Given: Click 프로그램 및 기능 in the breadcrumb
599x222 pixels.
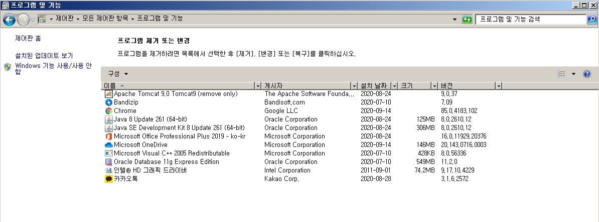Looking at the screenshot, I should coord(160,18).
